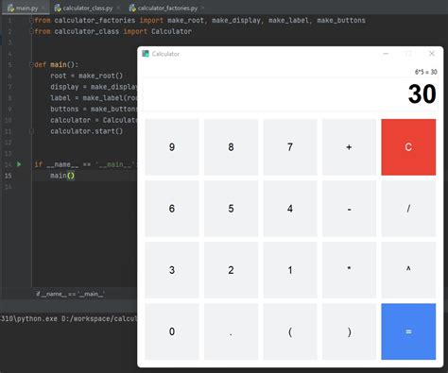
Task: Click the caret power button
Action: (x=408, y=270)
